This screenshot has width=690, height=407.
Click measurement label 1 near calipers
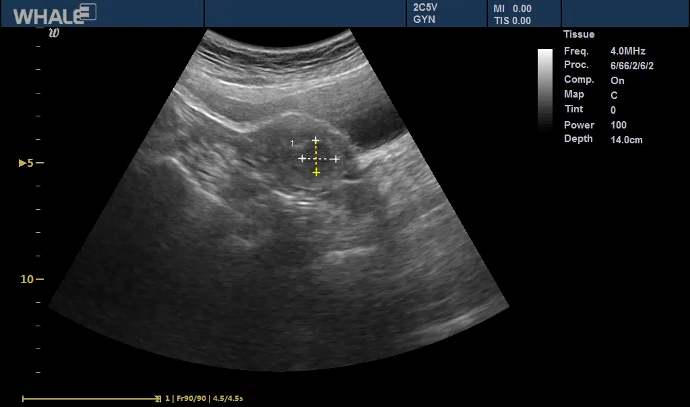click(x=292, y=143)
